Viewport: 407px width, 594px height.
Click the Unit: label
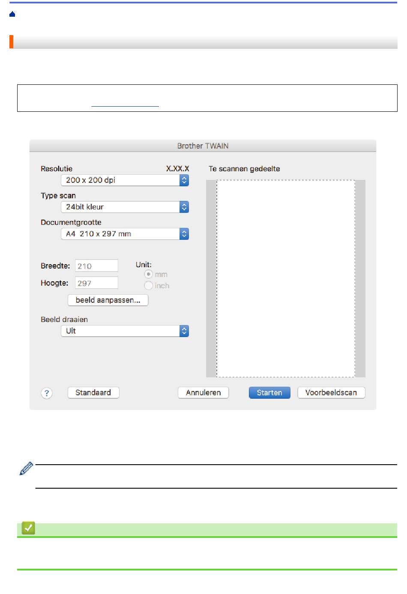pyautogui.click(x=144, y=265)
